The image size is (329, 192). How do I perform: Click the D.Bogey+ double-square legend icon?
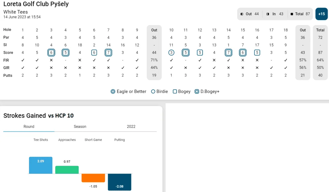pyautogui.click(x=197, y=92)
